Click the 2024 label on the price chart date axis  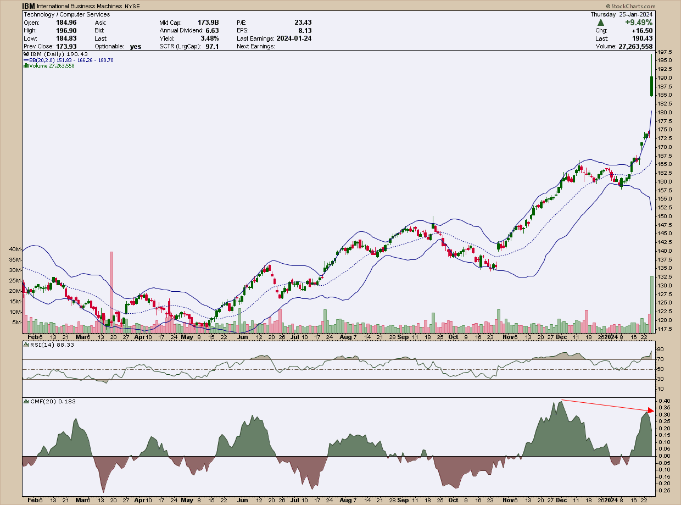(611, 336)
